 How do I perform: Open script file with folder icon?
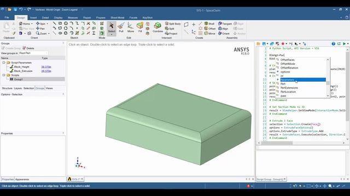pyautogui.click(x=258, y=44)
